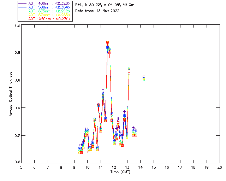Click the x-axis label 9
The image size is (226, 181).
(x=74, y=167)
